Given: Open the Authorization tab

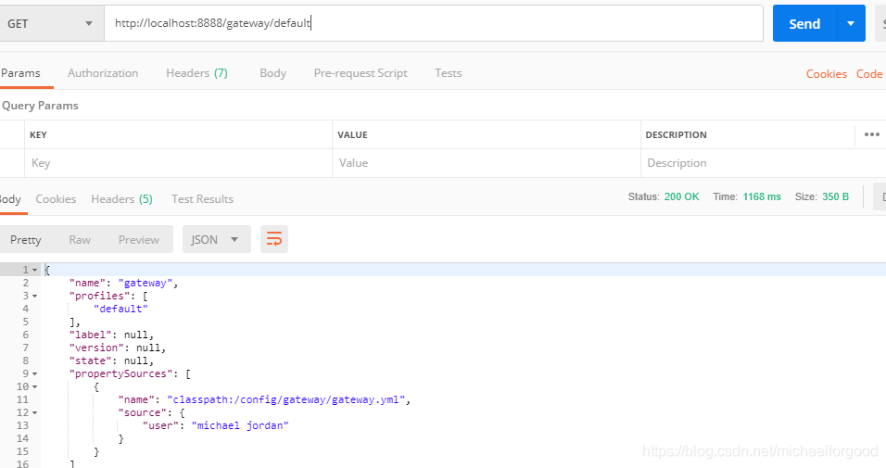Looking at the screenshot, I should tap(103, 73).
